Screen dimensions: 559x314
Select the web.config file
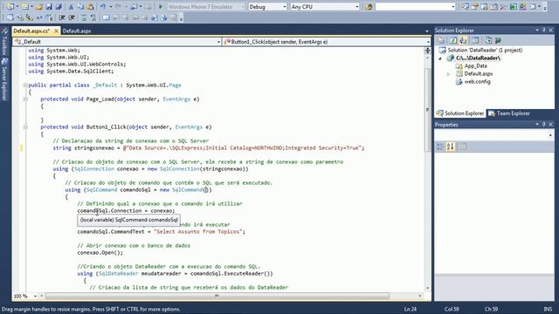[477, 81]
